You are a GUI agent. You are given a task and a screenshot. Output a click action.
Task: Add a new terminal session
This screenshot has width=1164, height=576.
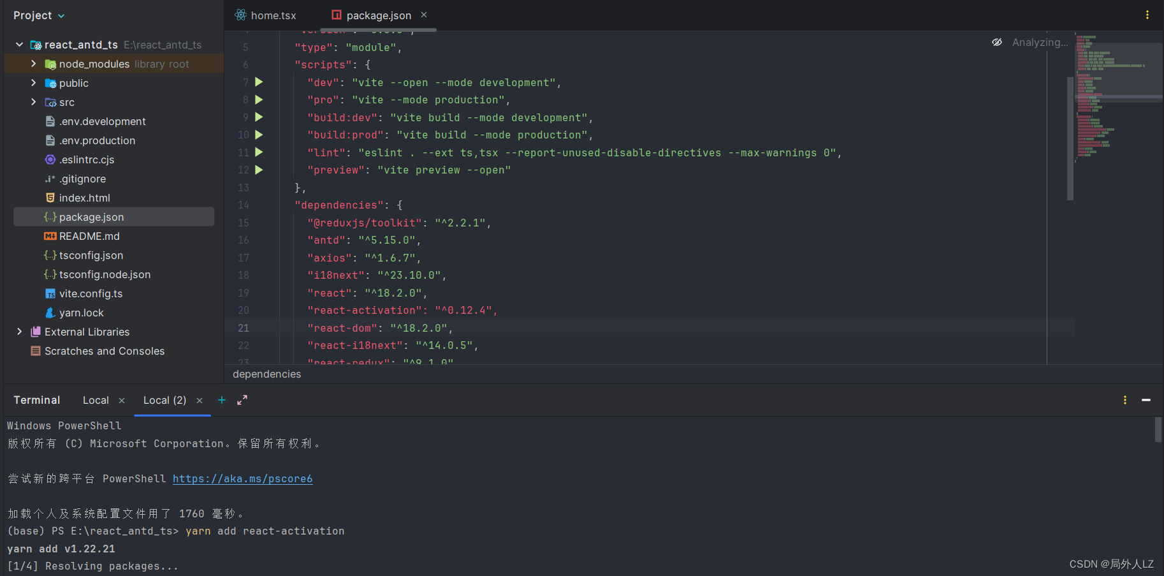click(x=222, y=400)
